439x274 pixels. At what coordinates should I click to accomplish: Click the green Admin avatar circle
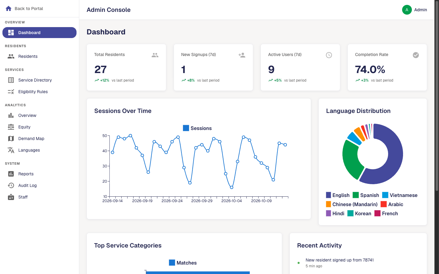tap(407, 10)
